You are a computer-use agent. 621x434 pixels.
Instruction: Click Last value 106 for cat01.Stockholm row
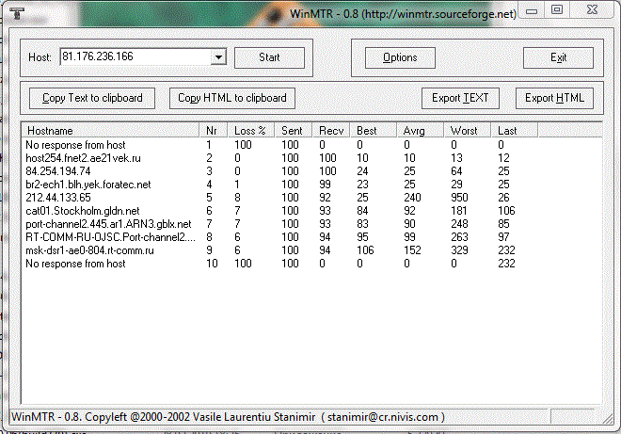[506, 211]
